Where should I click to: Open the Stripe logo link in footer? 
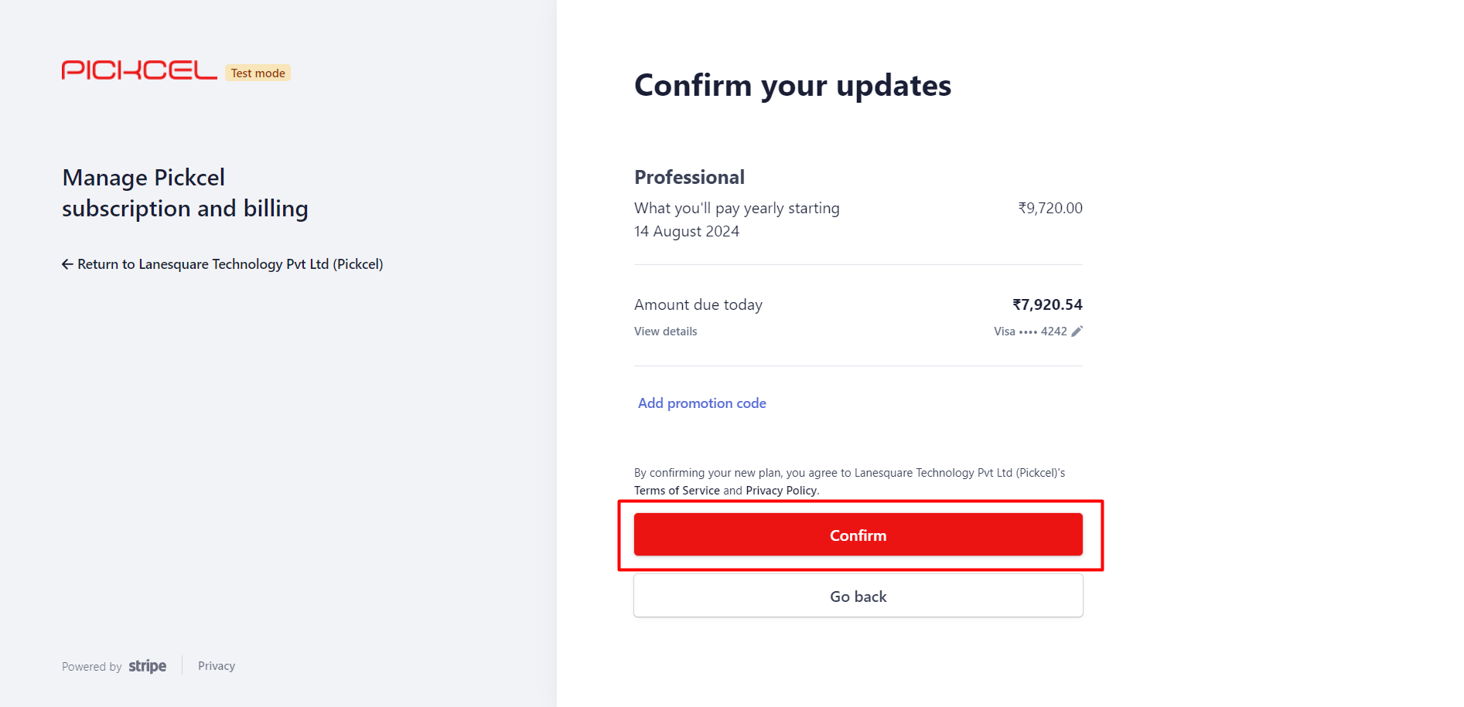tap(148, 666)
